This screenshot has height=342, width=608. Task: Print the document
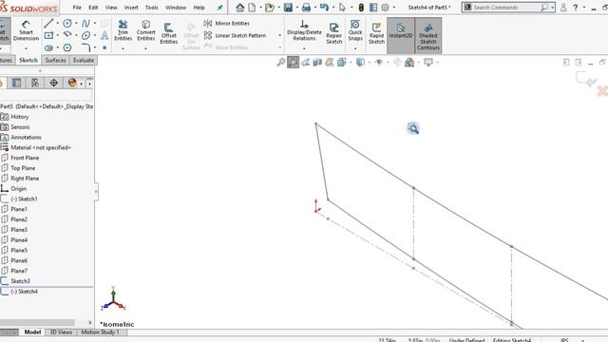pos(306,8)
